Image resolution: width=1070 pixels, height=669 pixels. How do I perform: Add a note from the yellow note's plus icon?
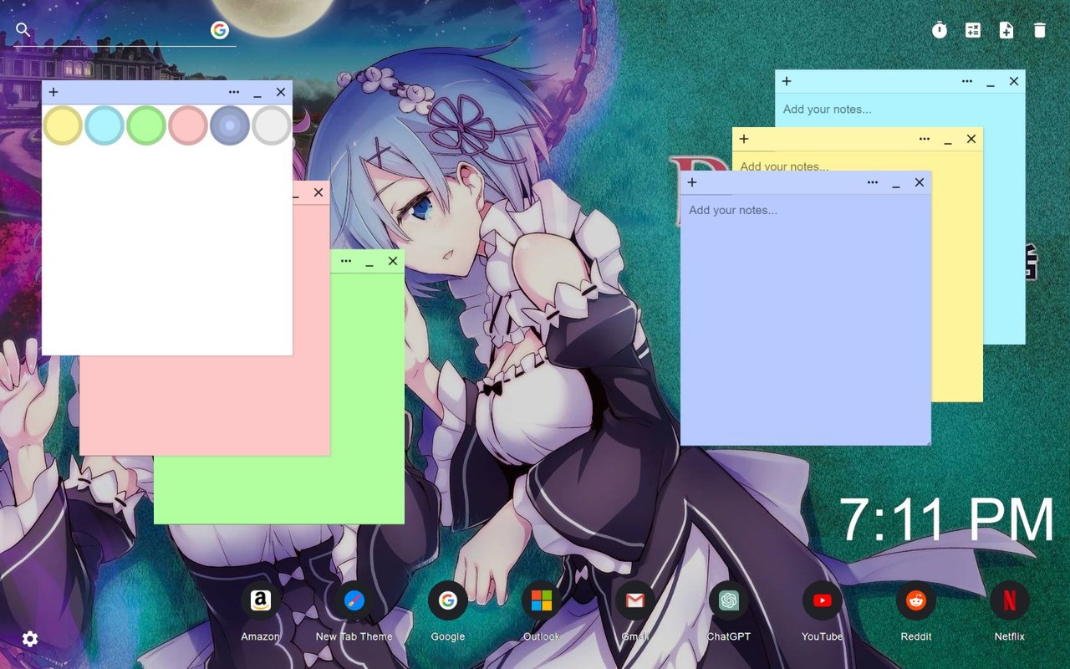tap(744, 139)
